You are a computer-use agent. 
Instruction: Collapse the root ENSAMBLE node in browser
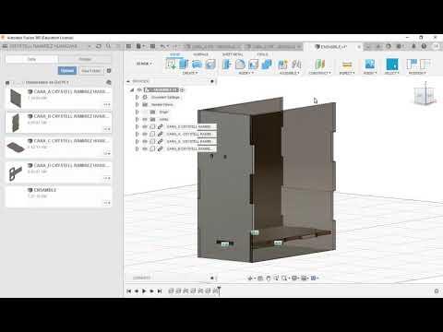tap(132, 89)
